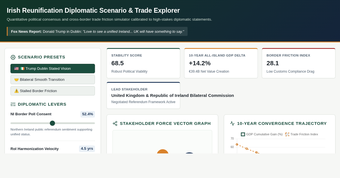This screenshot has width=340, height=178.
Task: Click the Stakeholder Force Vector Graph heading
Action: coord(165,123)
